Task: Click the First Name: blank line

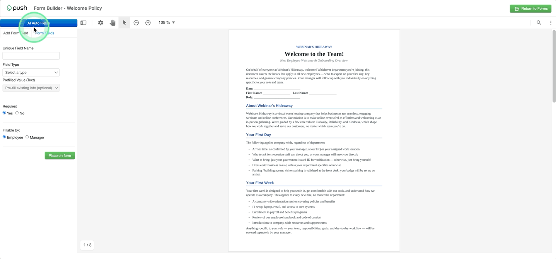Action: click(x=276, y=93)
